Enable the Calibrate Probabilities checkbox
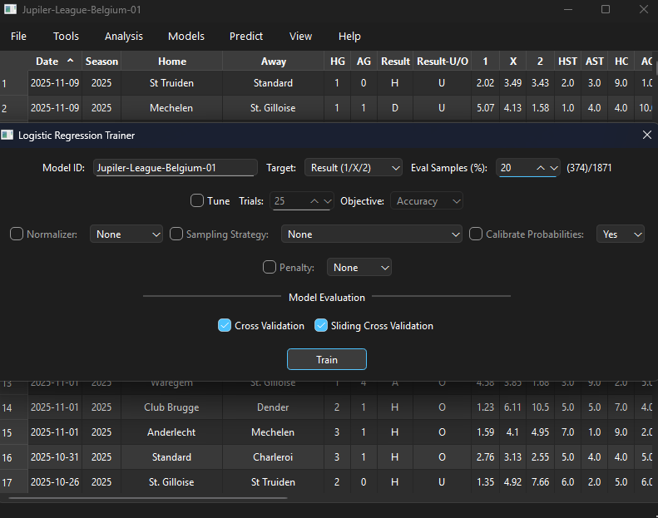The image size is (658, 518). [476, 234]
